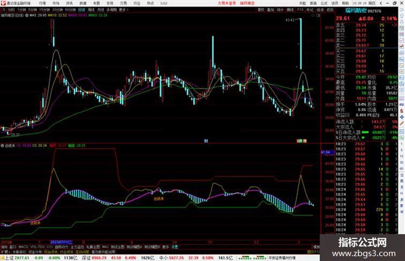Viewport: 405px width, 261px height.
Task: Open the 发现 menu
Action: click(x=110, y=3)
